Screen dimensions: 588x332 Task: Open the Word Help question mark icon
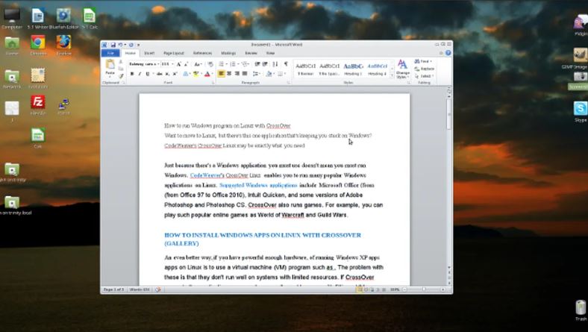448,53
